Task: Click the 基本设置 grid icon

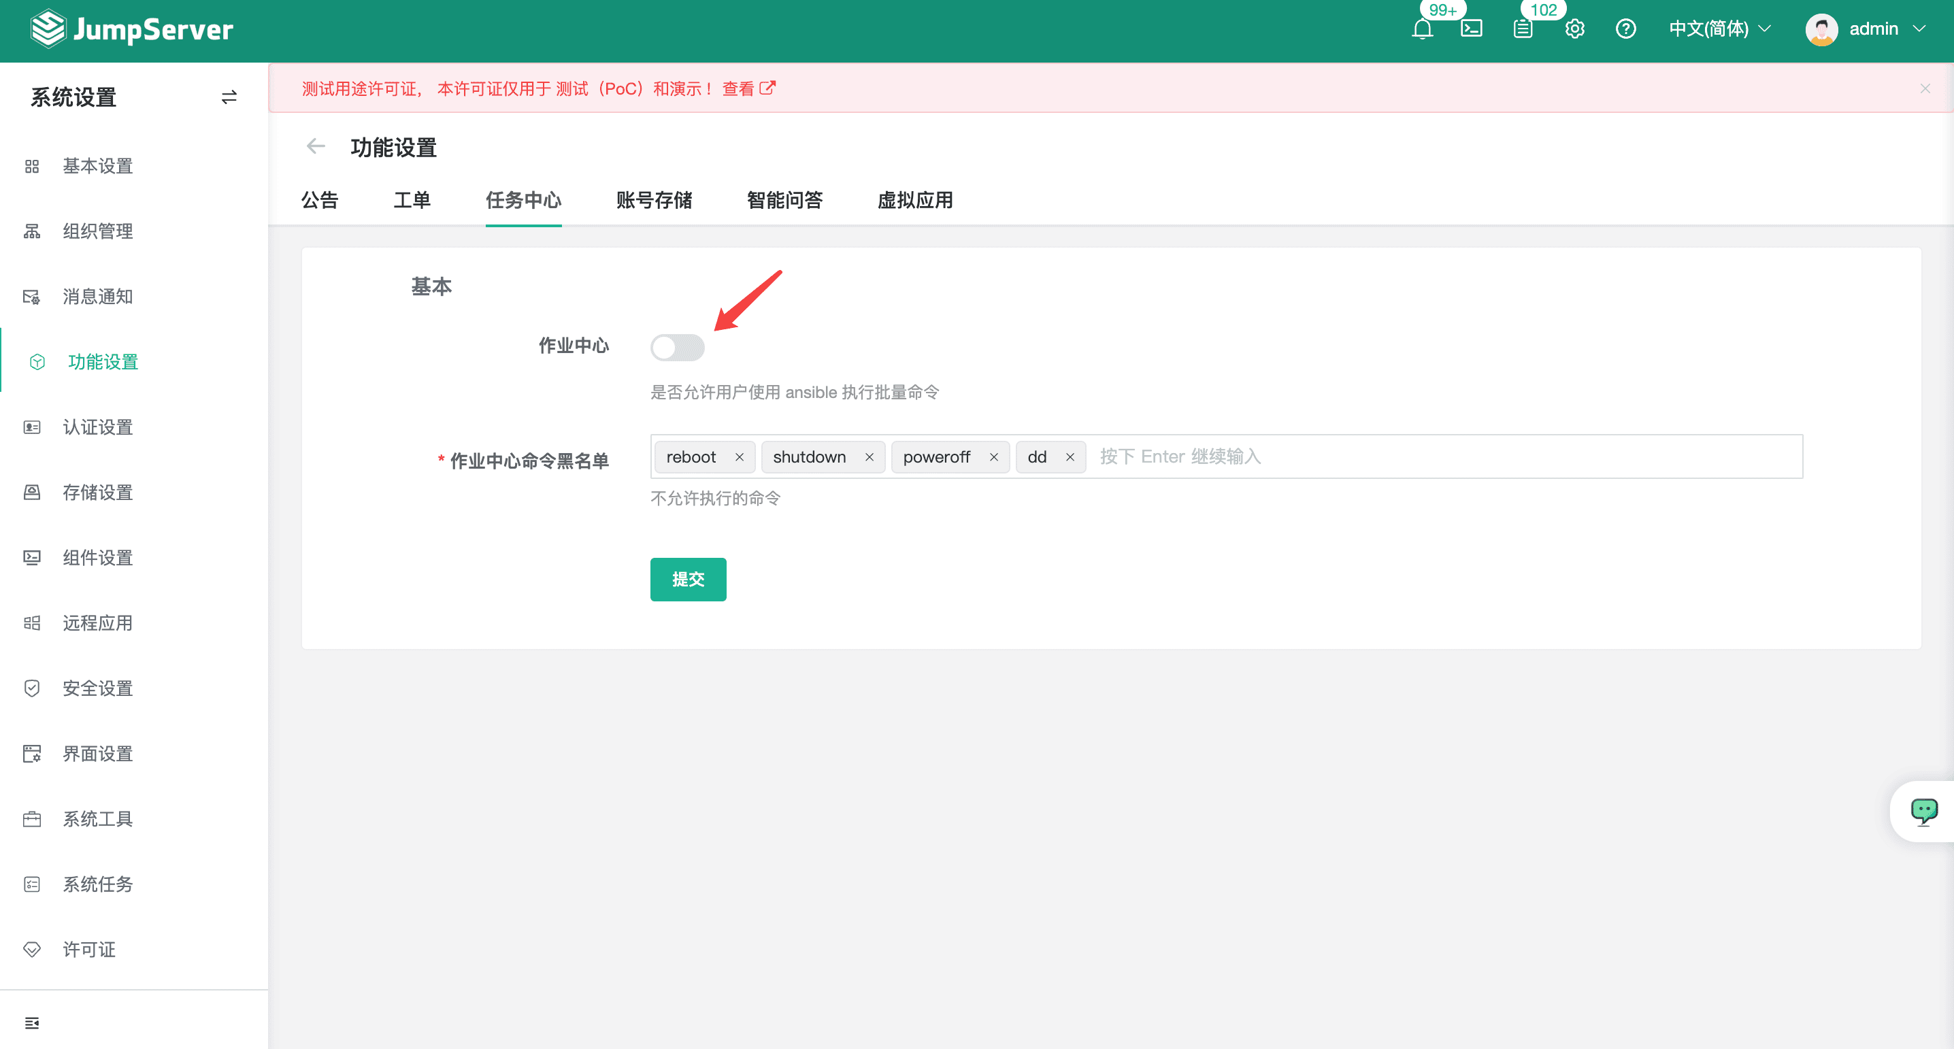Action: [x=32, y=166]
